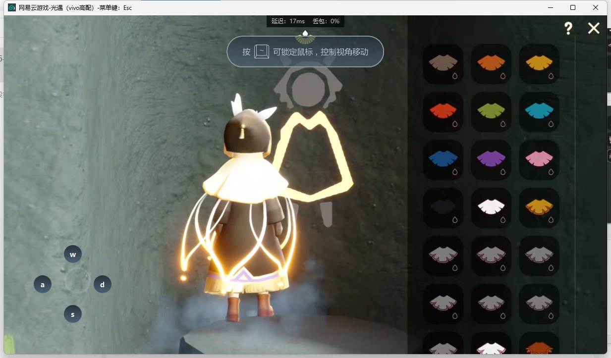Equip the bright orange cape without trim
Screen dimensions: 611x358
[491, 64]
